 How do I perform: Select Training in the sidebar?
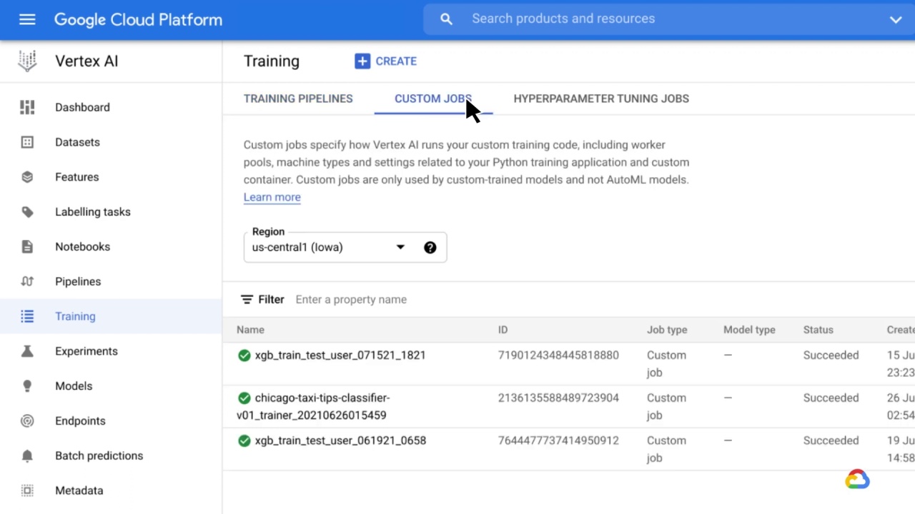75,316
